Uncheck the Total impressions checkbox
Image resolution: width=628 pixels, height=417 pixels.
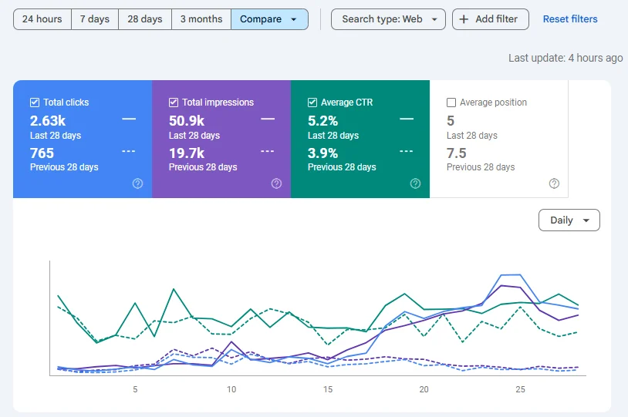pos(174,103)
